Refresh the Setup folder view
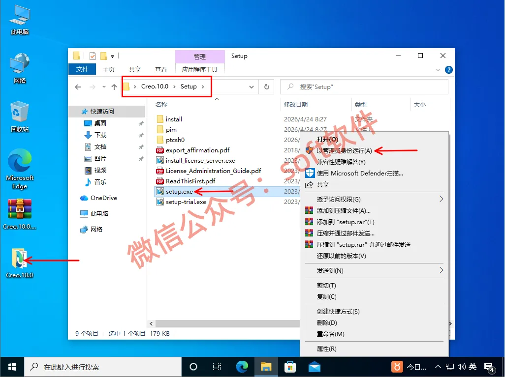 pos(267,87)
